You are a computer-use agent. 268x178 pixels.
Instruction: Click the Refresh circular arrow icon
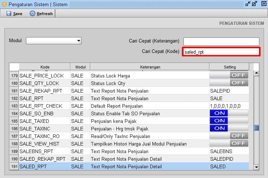click(x=33, y=14)
